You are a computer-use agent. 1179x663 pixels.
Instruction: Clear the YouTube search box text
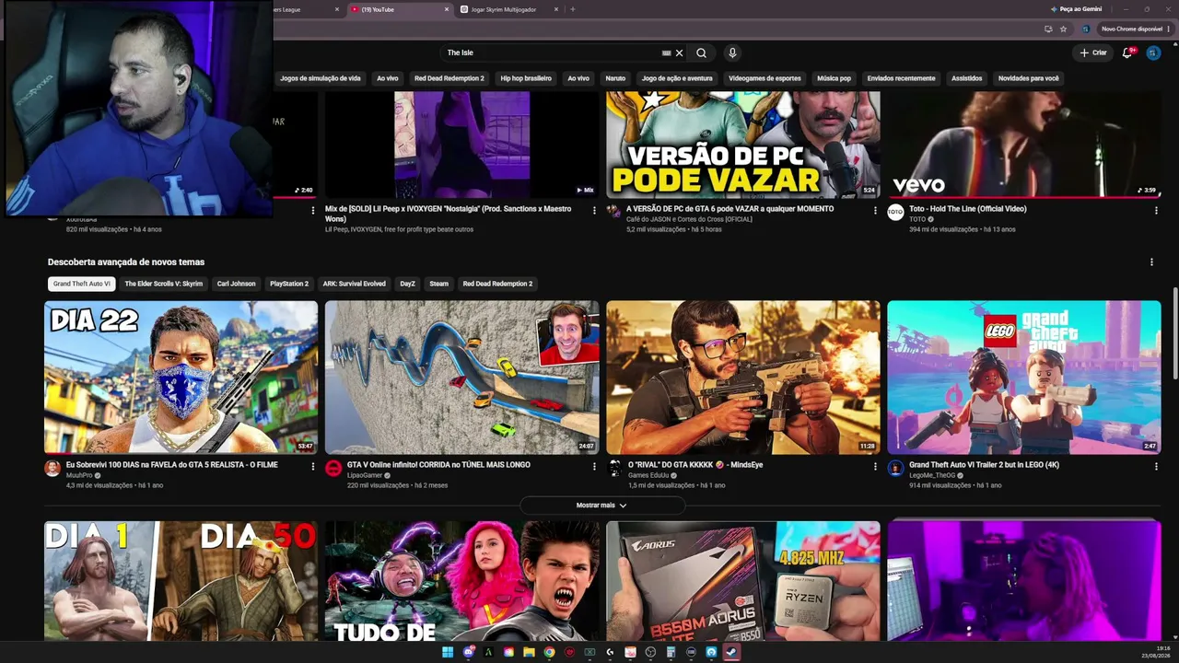[680, 53]
